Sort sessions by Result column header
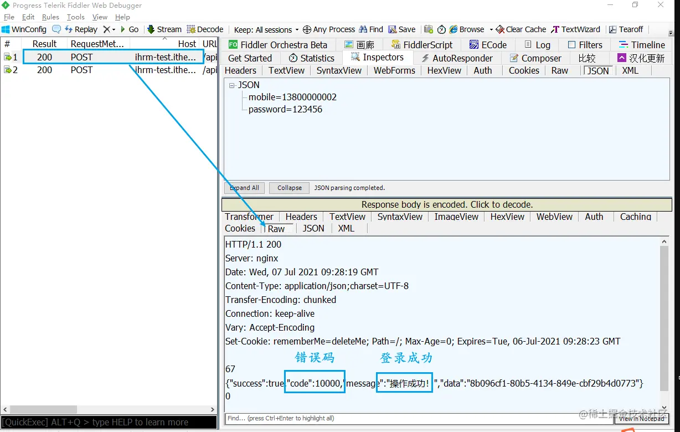The height and width of the screenshot is (432, 680). pos(44,44)
